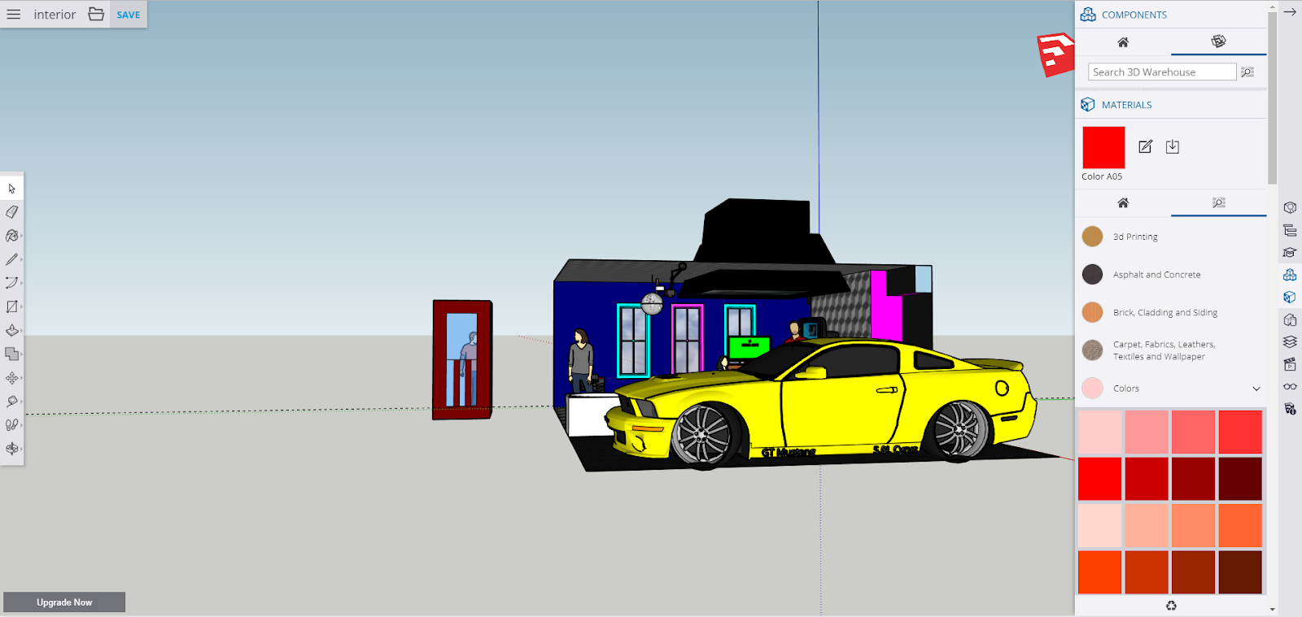This screenshot has height=617, width=1302.
Task: Toggle the Materials panel sidebar icon
Action: 1290,298
